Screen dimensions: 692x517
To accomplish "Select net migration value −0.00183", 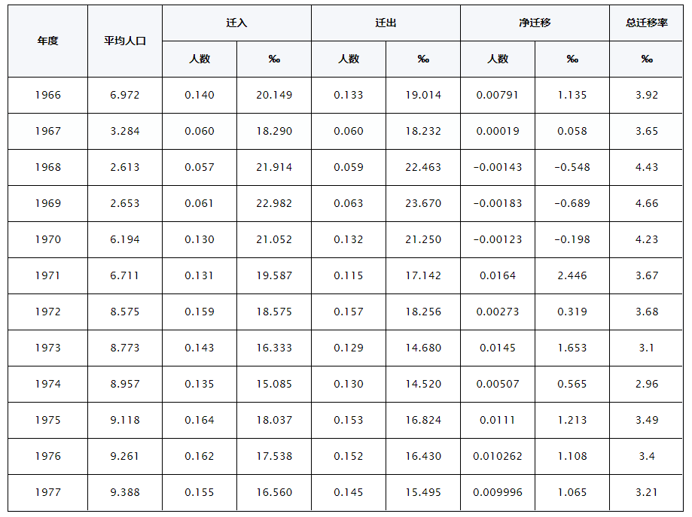I will click(498, 203).
